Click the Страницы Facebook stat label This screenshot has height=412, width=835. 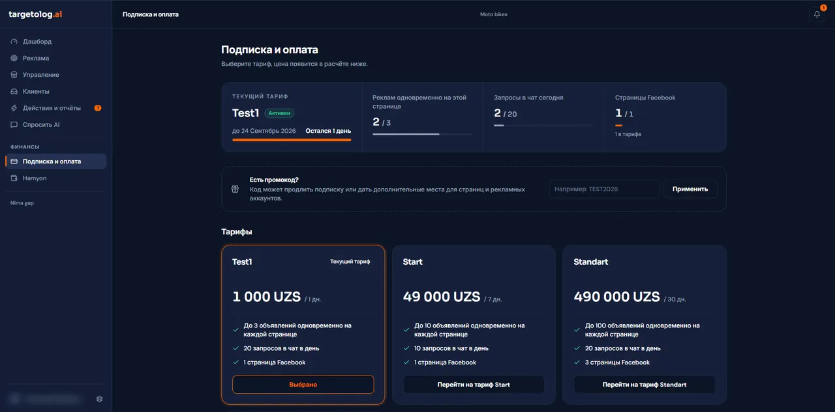coord(645,98)
